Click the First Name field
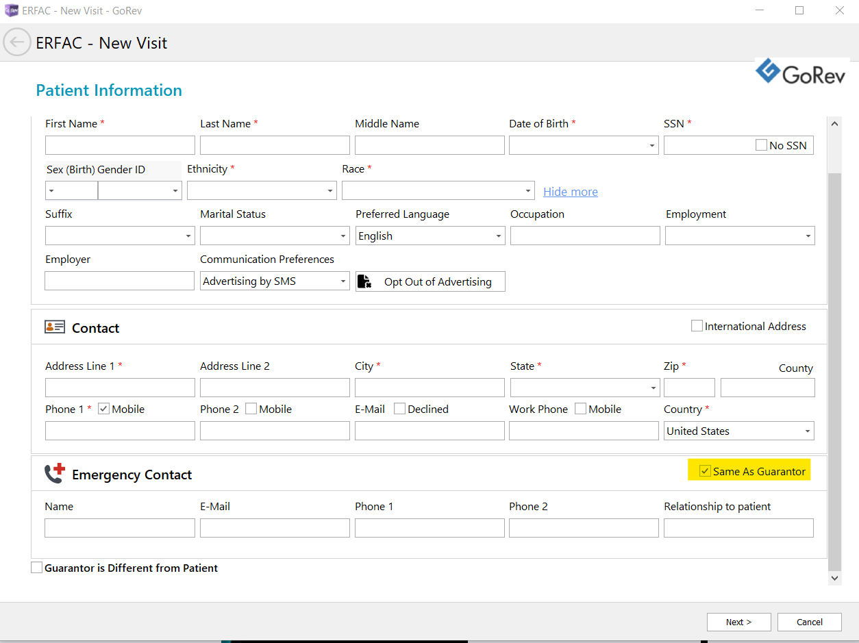This screenshot has height=643, width=859. [120, 145]
